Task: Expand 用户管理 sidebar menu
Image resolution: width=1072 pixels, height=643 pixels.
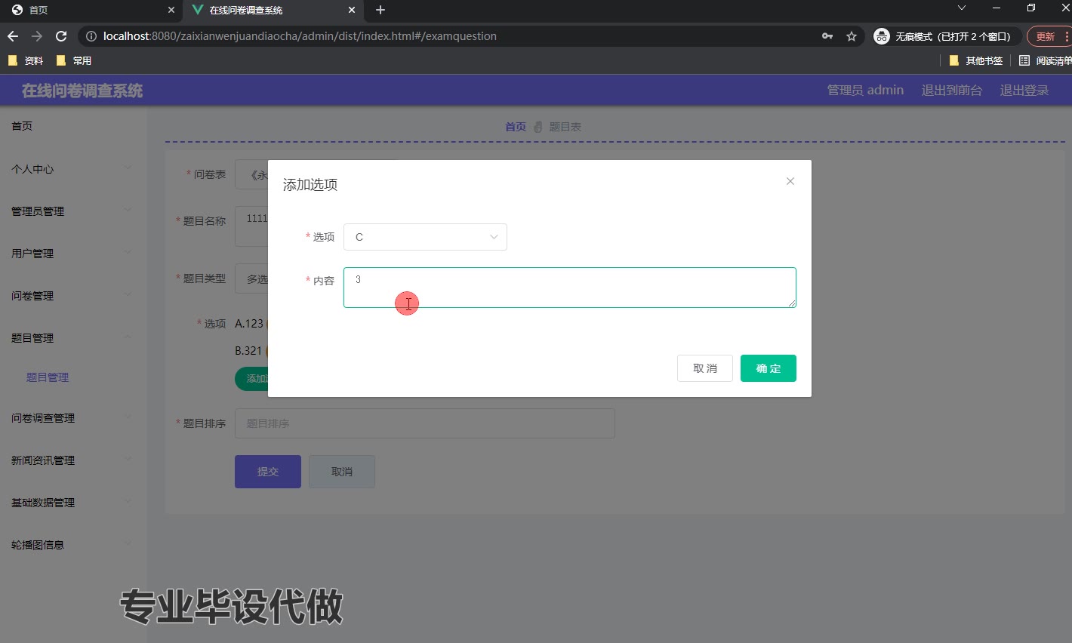Action: coord(73,254)
